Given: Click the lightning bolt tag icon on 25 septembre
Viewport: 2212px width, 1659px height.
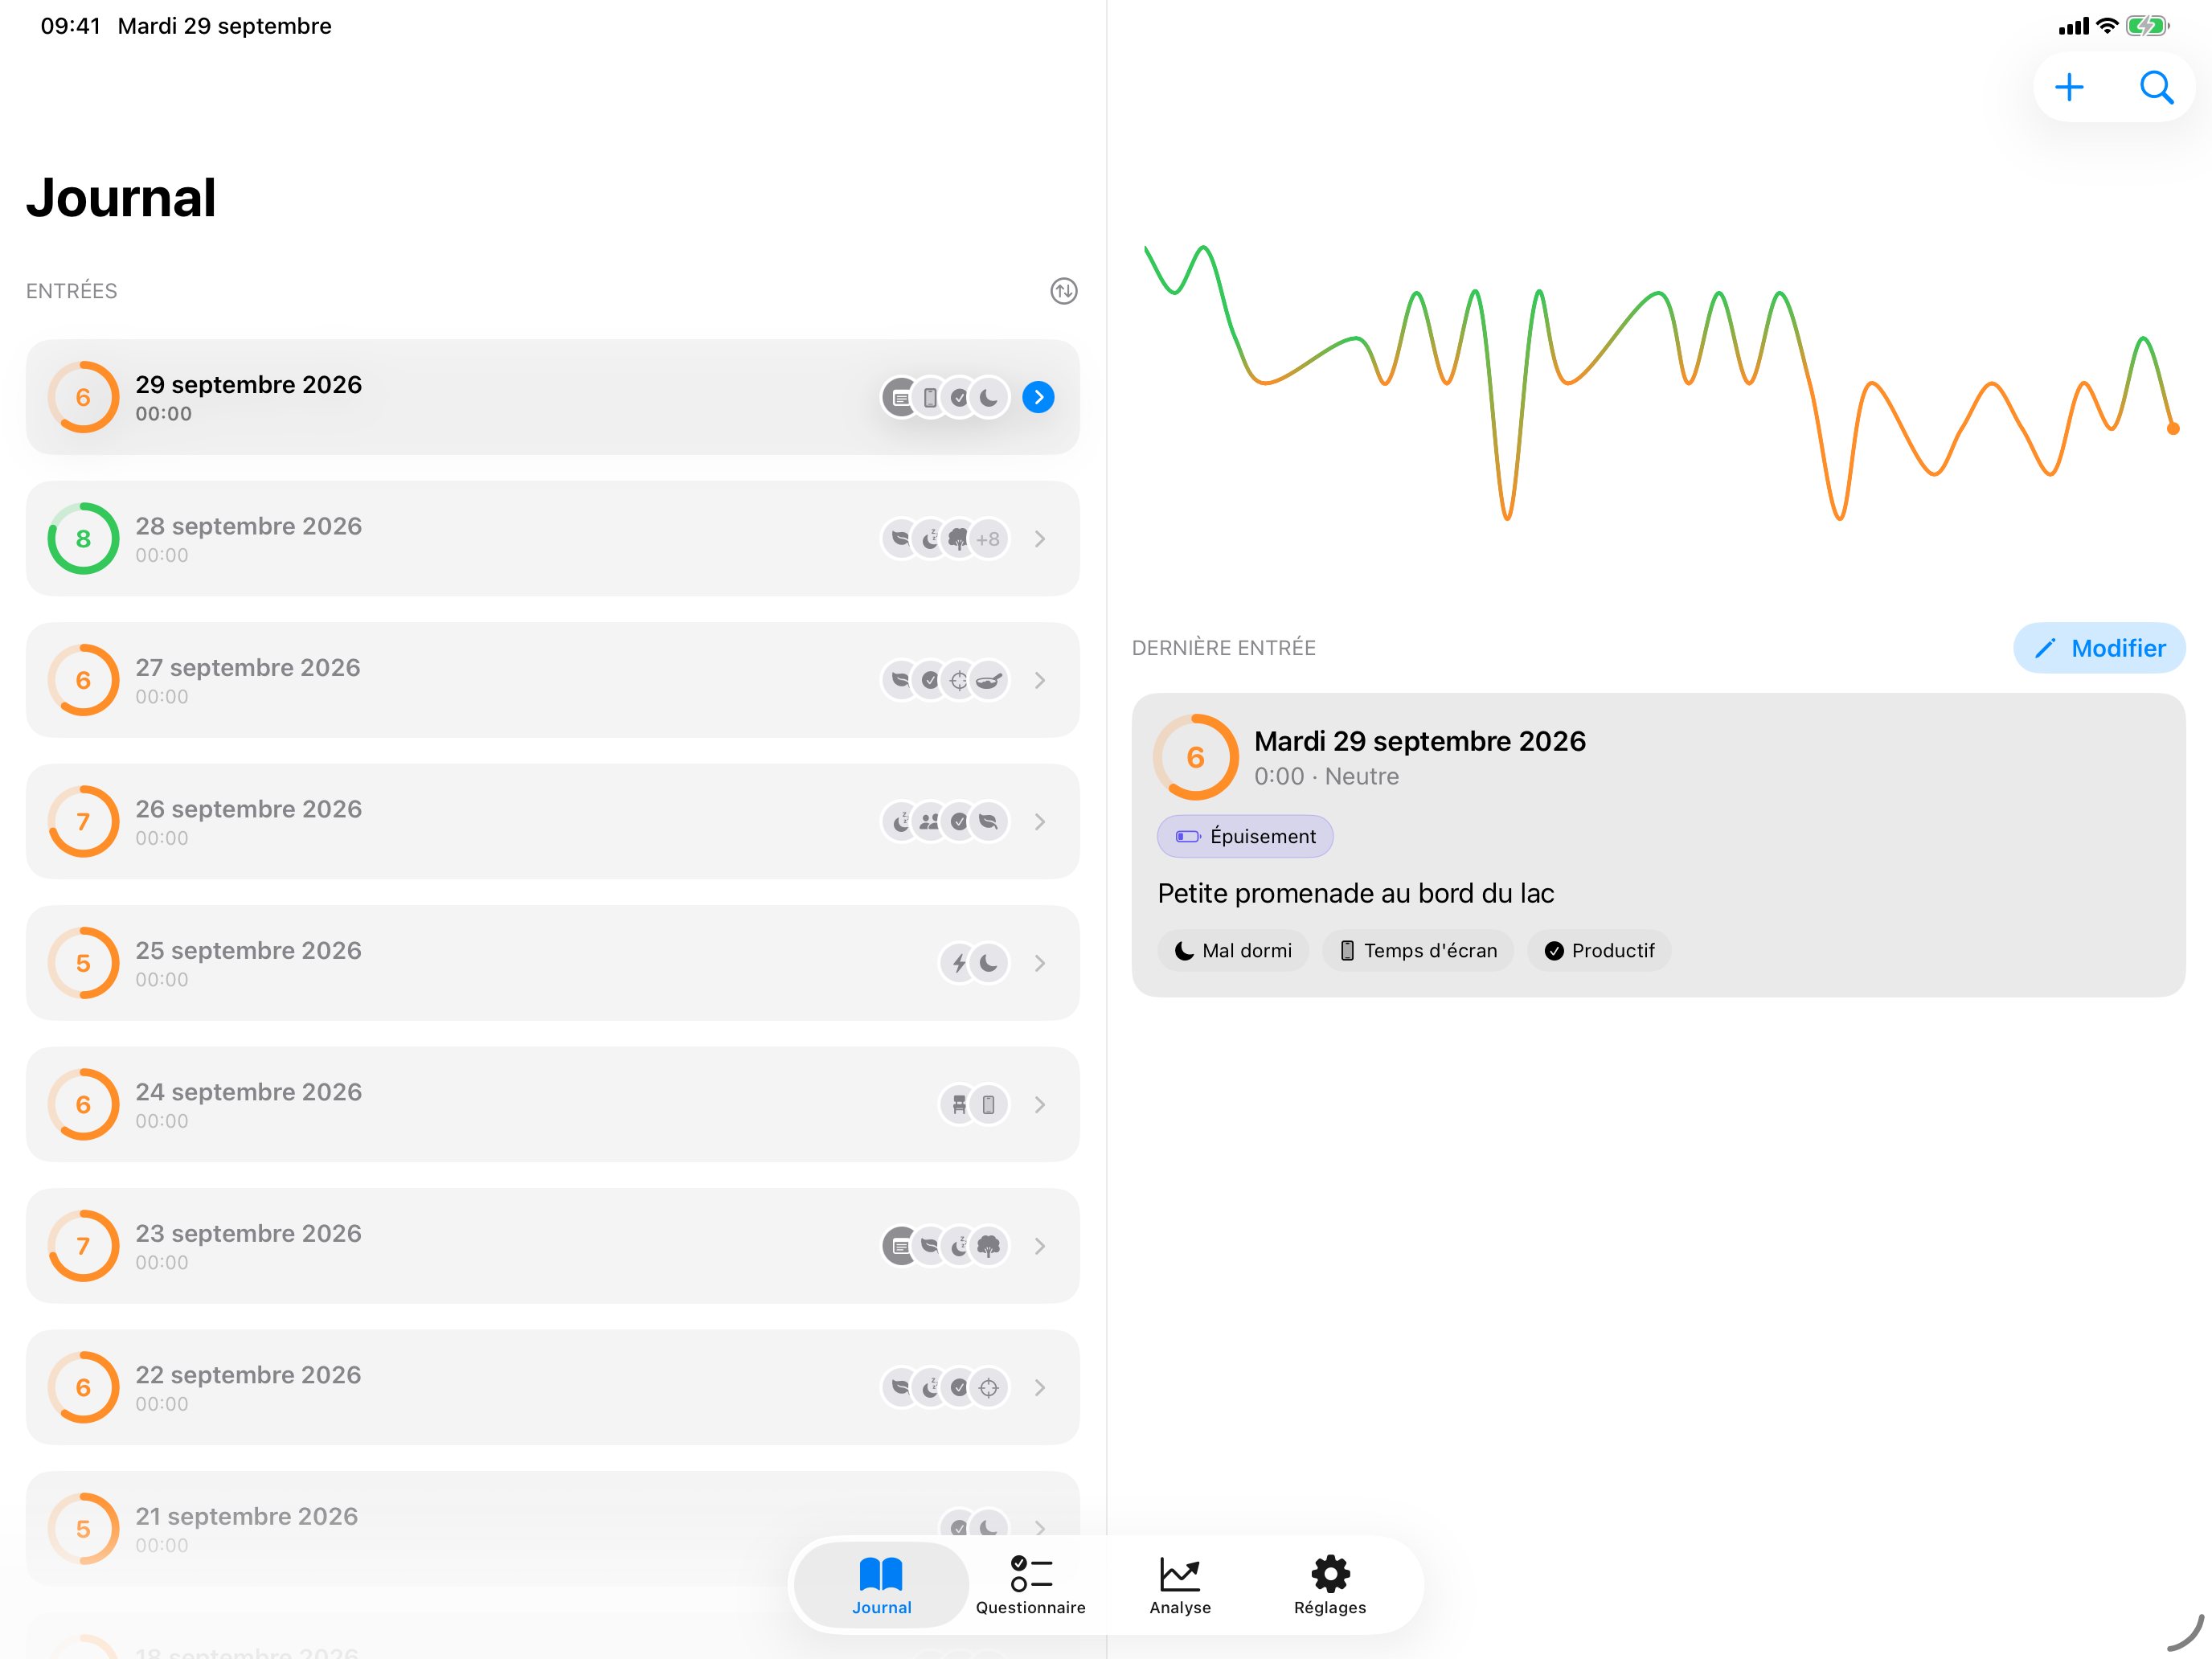Looking at the screenshot, I should [x=959, y=964].
